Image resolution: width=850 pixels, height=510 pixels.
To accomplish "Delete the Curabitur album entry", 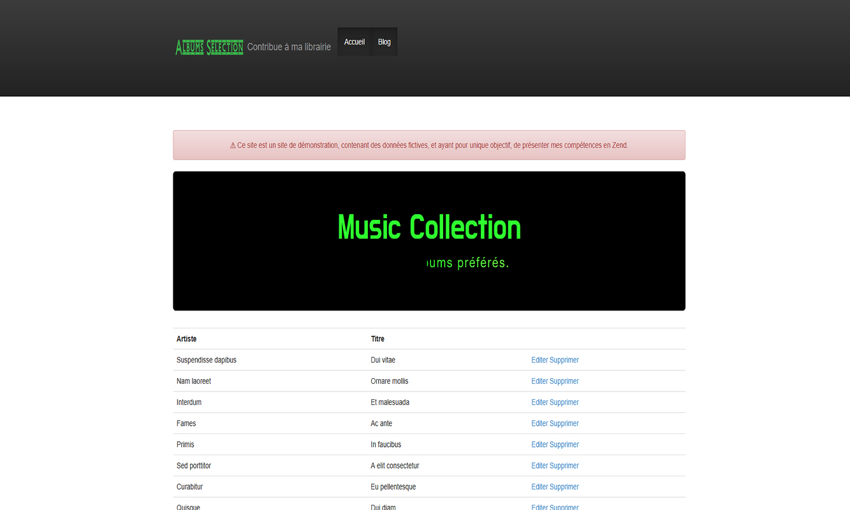I will coord(564,486).
